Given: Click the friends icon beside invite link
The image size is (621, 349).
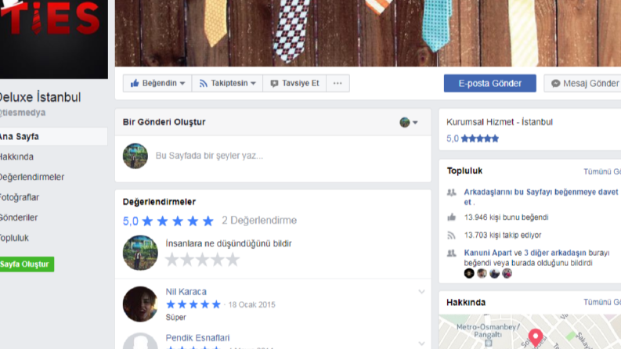Looking at the screenshot, I should [452, 192].
